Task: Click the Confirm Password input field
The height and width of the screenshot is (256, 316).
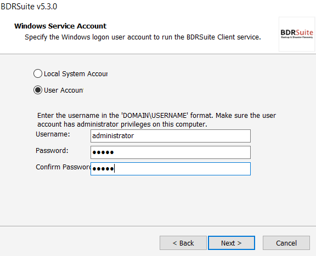Action: [x=171, y=169]
